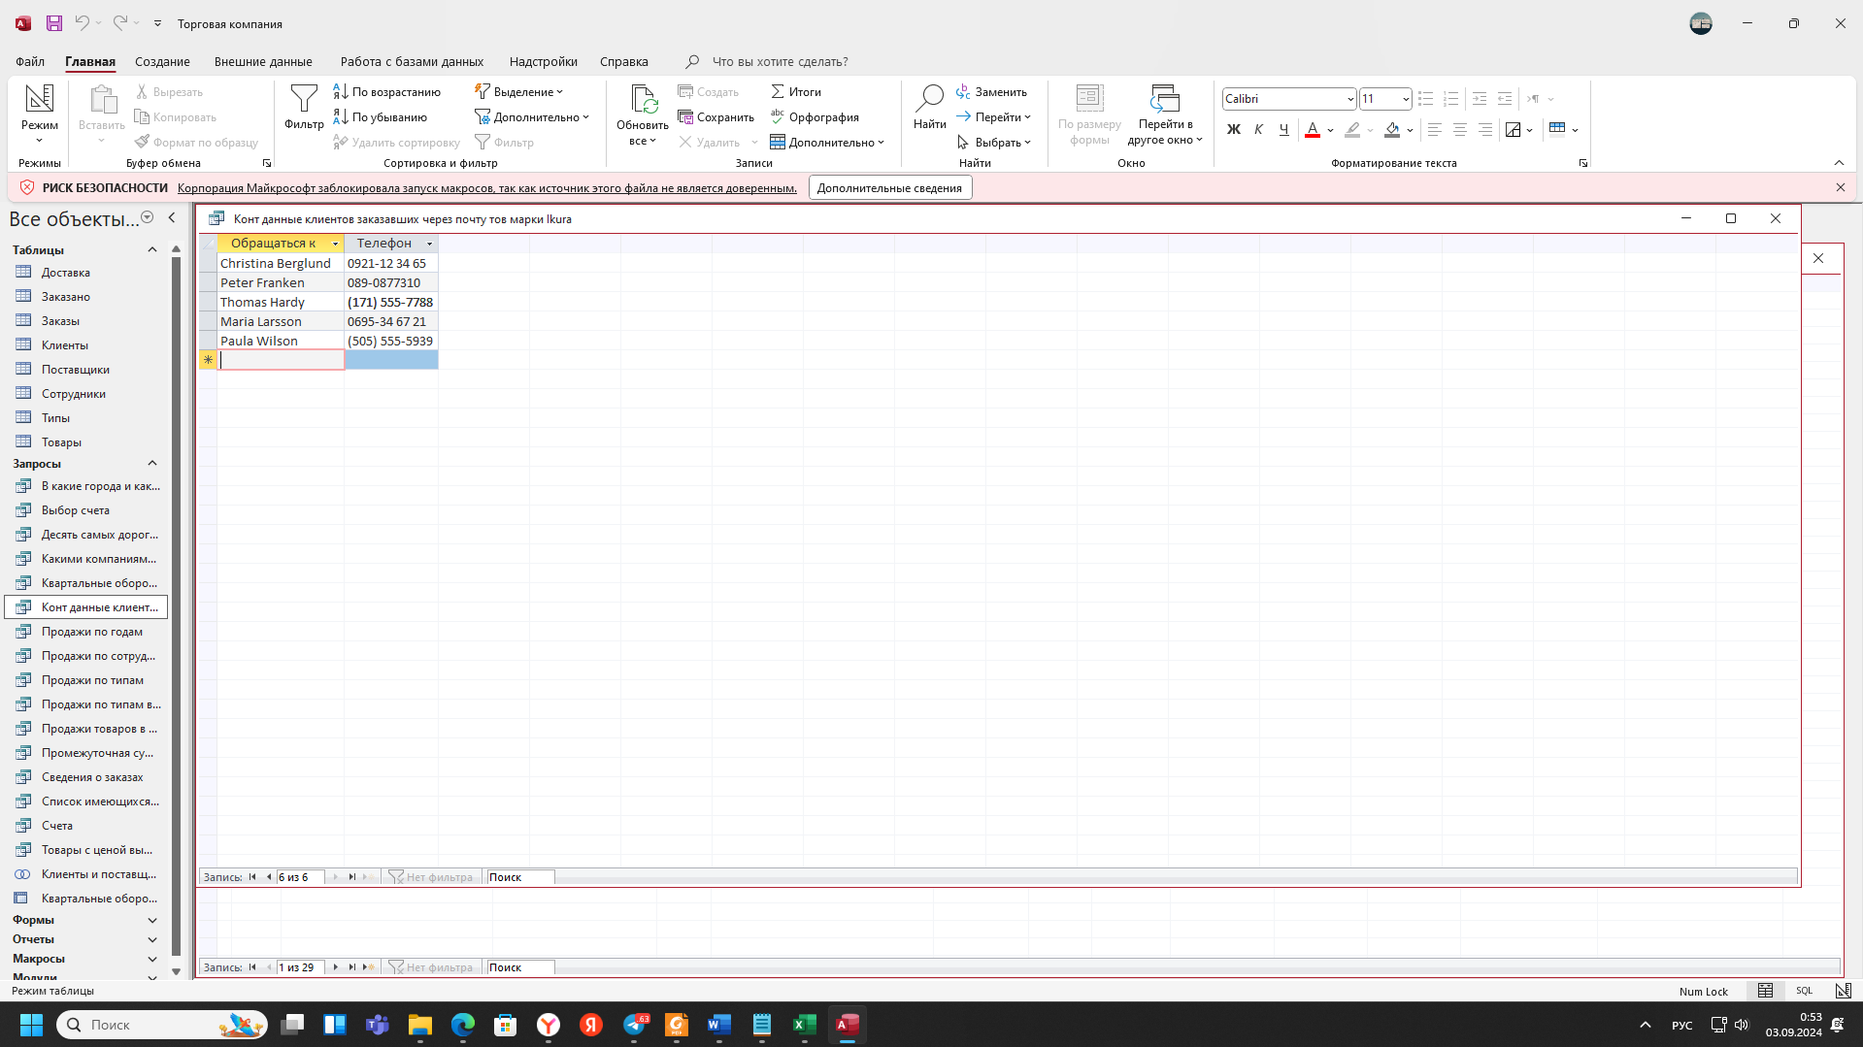Click Заменить replace tool
The height and width of the screenshot is (1047, 1863).
[991, 91]
